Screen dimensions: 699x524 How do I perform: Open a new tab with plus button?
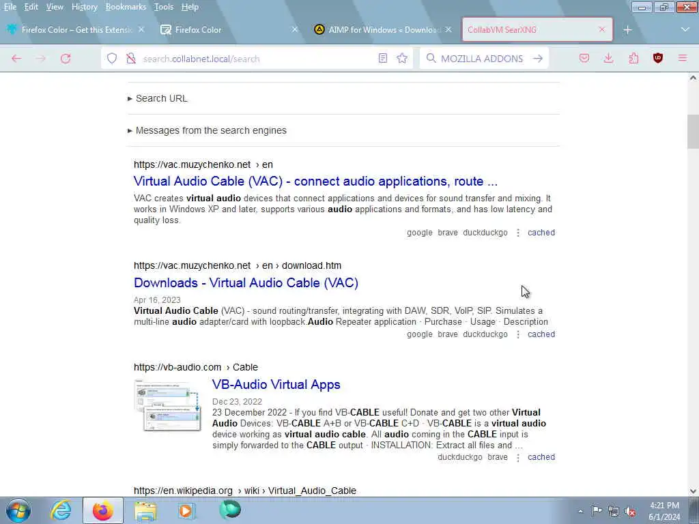[x=628, y=30]
